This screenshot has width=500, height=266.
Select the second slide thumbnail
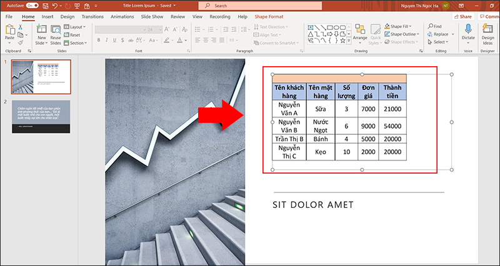coord(40,116)
